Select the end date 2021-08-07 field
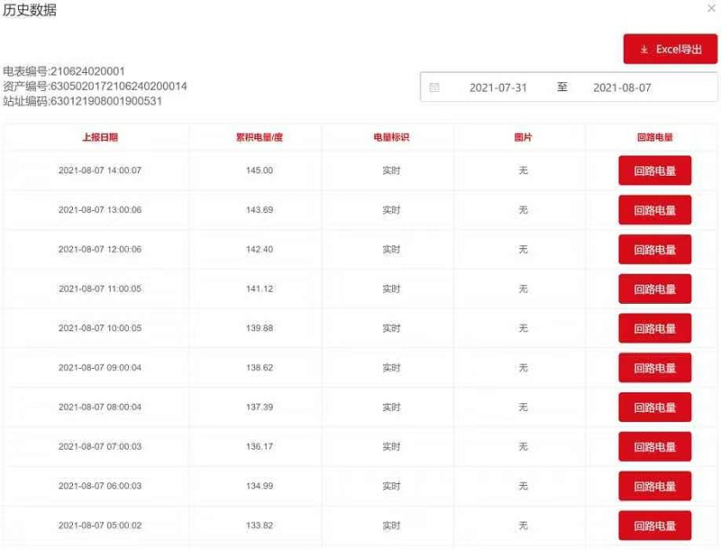This screenshot has width=721, height=550. (x=622, y=87)
